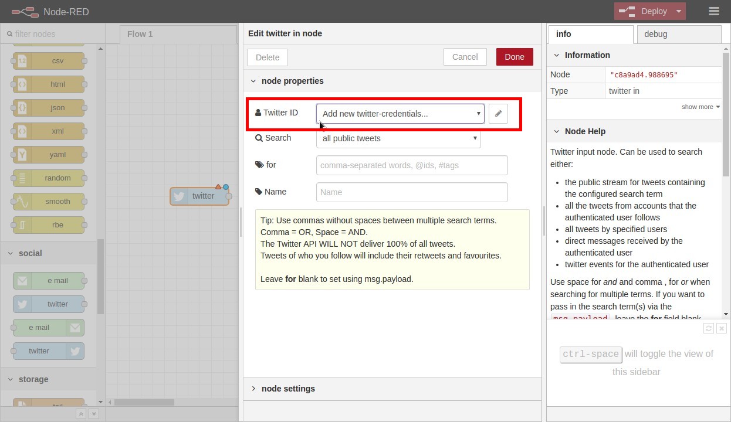
Task: Click the Delete button
Action: pyautogui.click(x=268, y=57)
